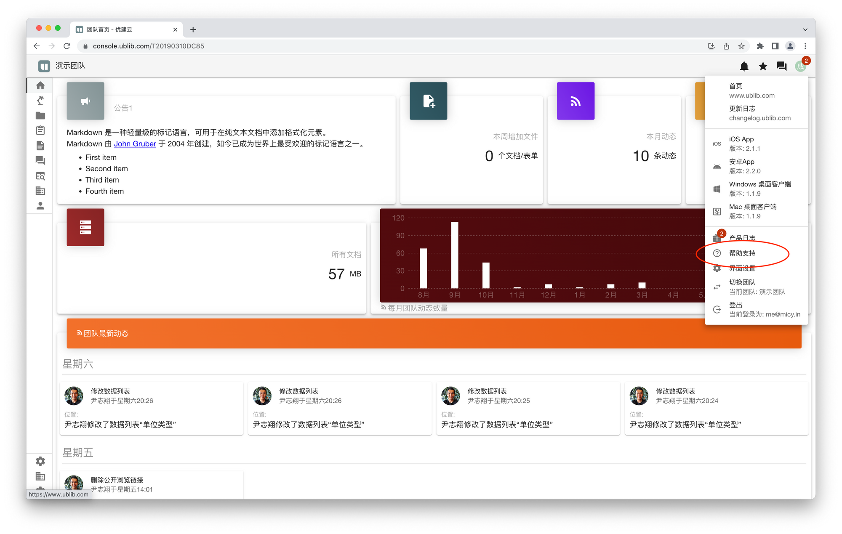The width and height of the screenshot is (842, 534).
Task: Follow the John Gruber link
Action: point(135,144)
